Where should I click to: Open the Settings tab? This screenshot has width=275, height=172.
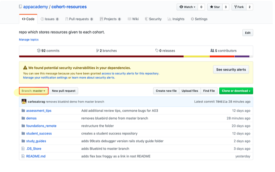[x=199, y=19]
